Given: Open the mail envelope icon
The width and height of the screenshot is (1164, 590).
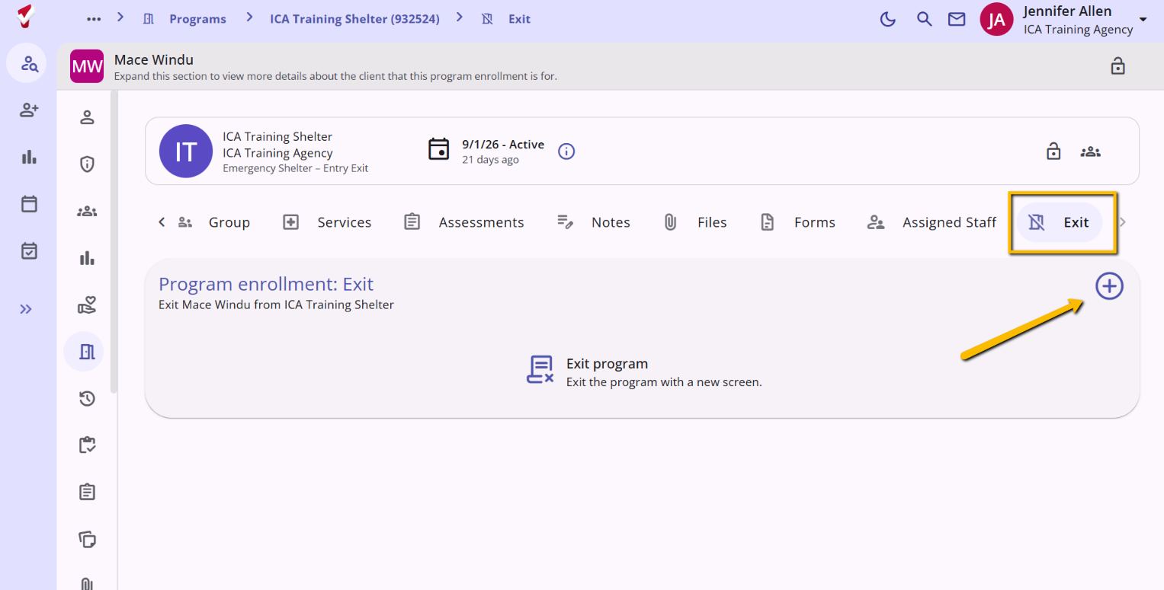Looking at the screenshot, I should click(x=957, y=19).
